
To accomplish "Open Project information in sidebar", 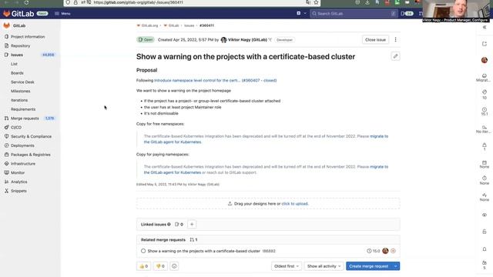I will (28, 37).
